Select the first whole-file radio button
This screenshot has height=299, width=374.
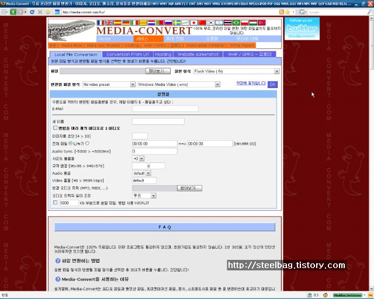point(71,143)
